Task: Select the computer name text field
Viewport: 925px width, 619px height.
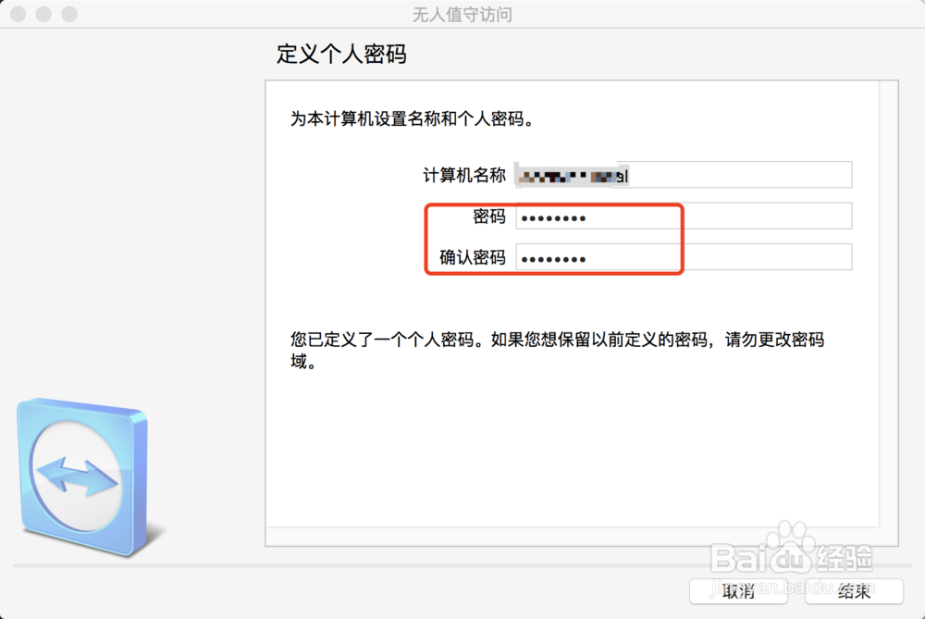Action: 684,175
